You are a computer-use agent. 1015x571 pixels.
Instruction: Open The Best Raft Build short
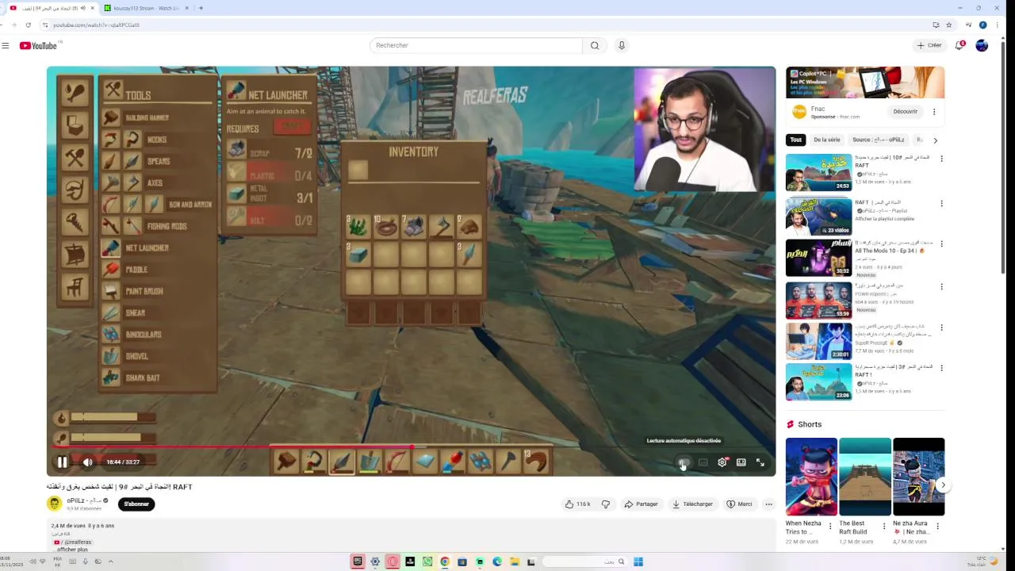click(x=865, y=477)
